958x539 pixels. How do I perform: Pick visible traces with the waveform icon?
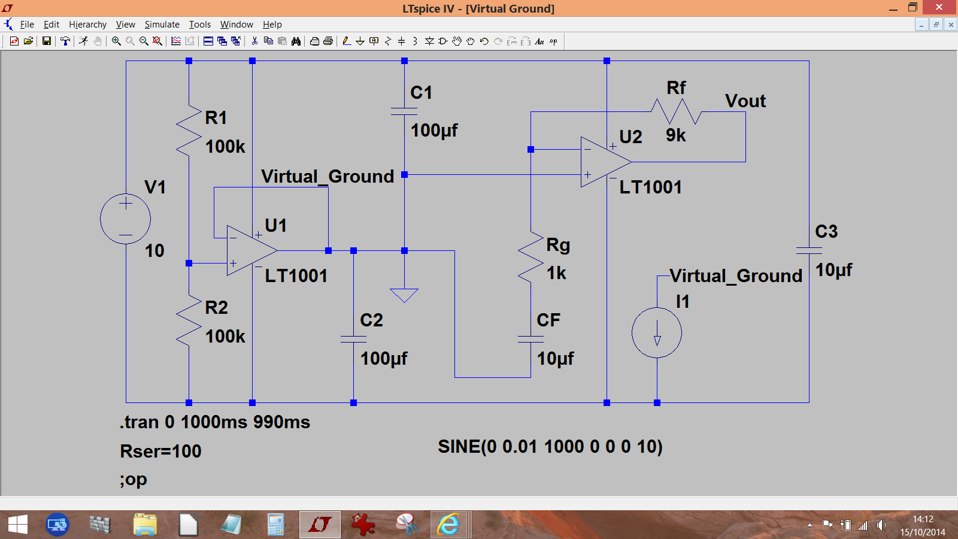176,41
